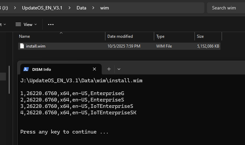Select the install.wim file name

coord(36,46)
